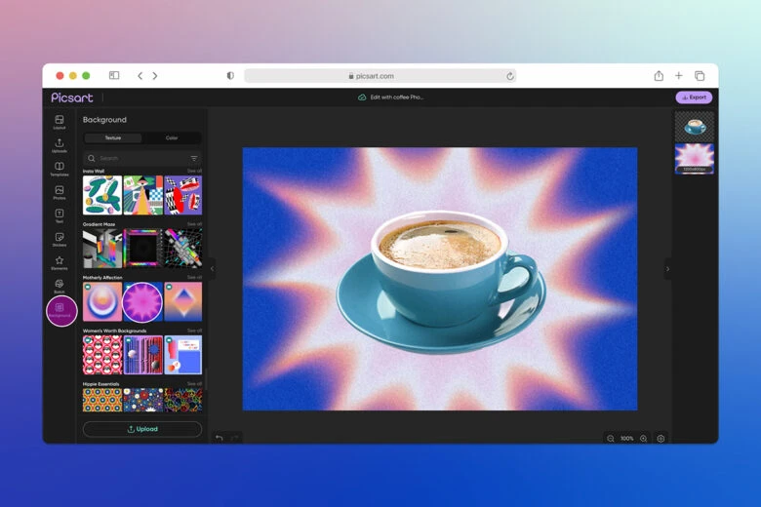
Task: Select the Templates sidebar icon
Action: pyautogui.click(x=60, y=169)
